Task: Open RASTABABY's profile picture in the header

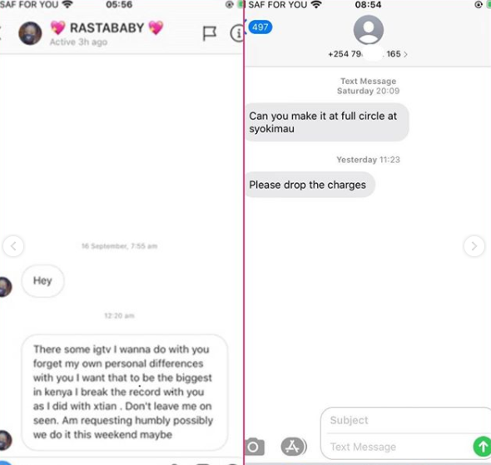Action: pyautogui.click(x=30, y=33)
